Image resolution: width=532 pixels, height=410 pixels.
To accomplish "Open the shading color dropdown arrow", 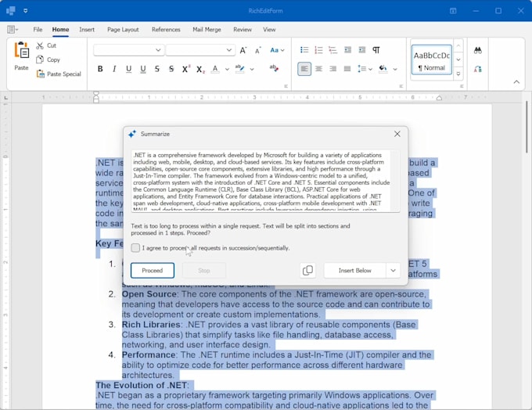I will pos(395,69).
